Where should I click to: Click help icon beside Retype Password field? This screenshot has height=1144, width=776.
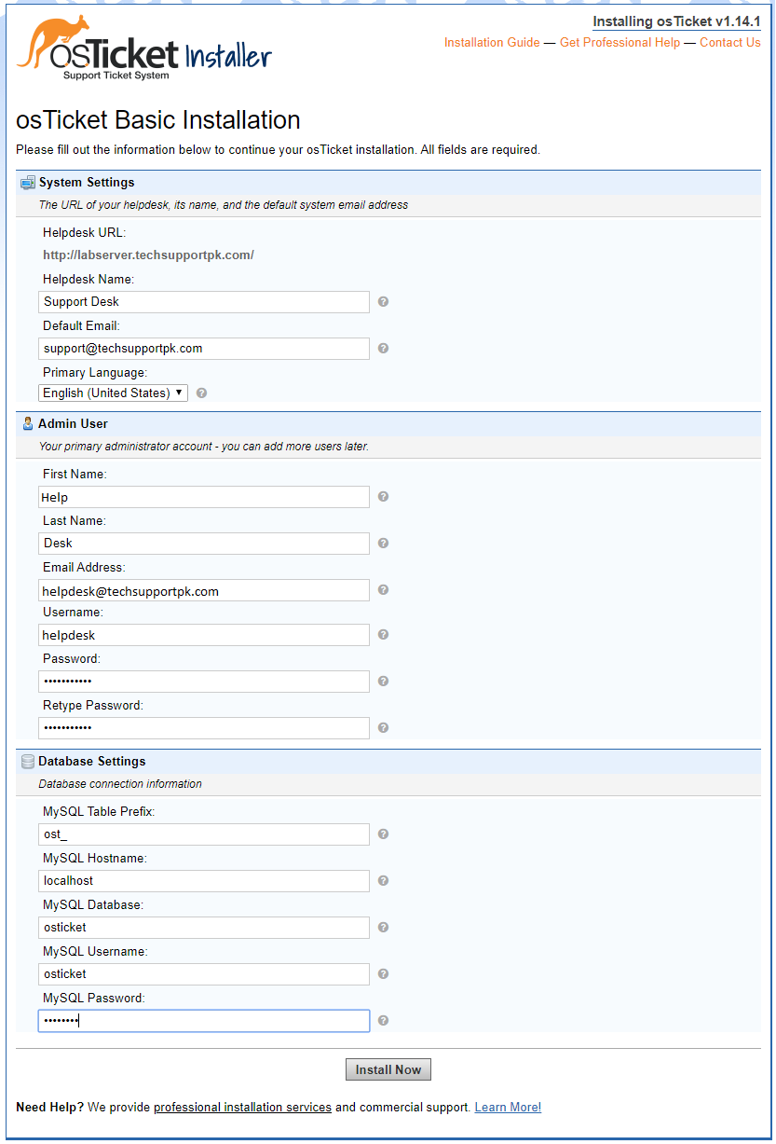383,728
